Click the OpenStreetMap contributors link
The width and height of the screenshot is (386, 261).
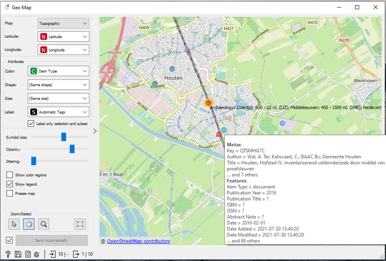(x=138, y=241)
